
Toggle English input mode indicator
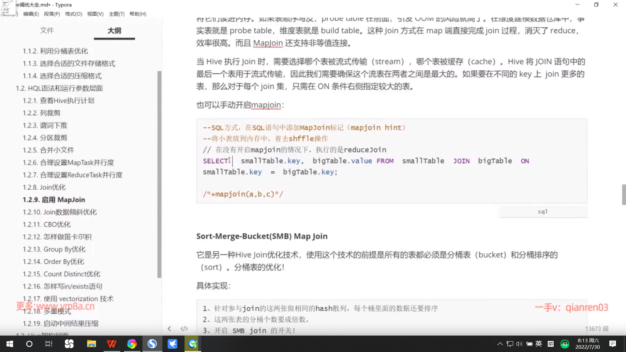[x=539, y=344]
